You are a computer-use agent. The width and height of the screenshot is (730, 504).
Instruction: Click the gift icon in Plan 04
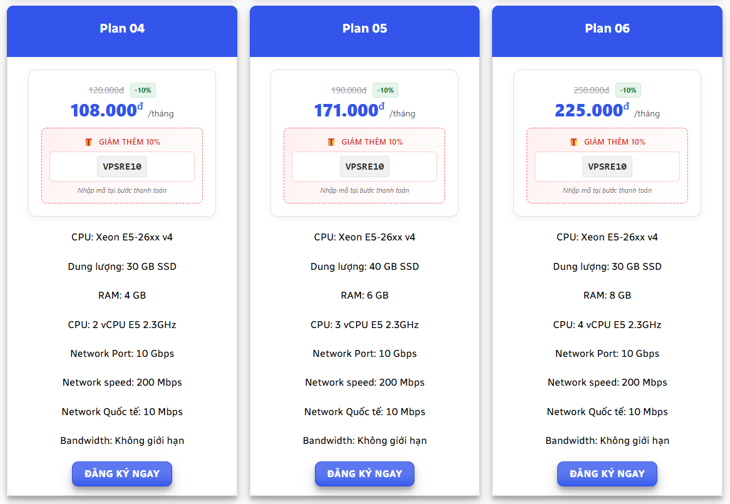[x=88, y=142]
